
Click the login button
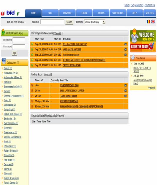[14, 53]
